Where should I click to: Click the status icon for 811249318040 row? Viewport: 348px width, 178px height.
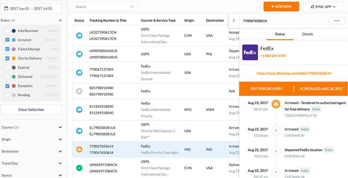pos(79,110)
